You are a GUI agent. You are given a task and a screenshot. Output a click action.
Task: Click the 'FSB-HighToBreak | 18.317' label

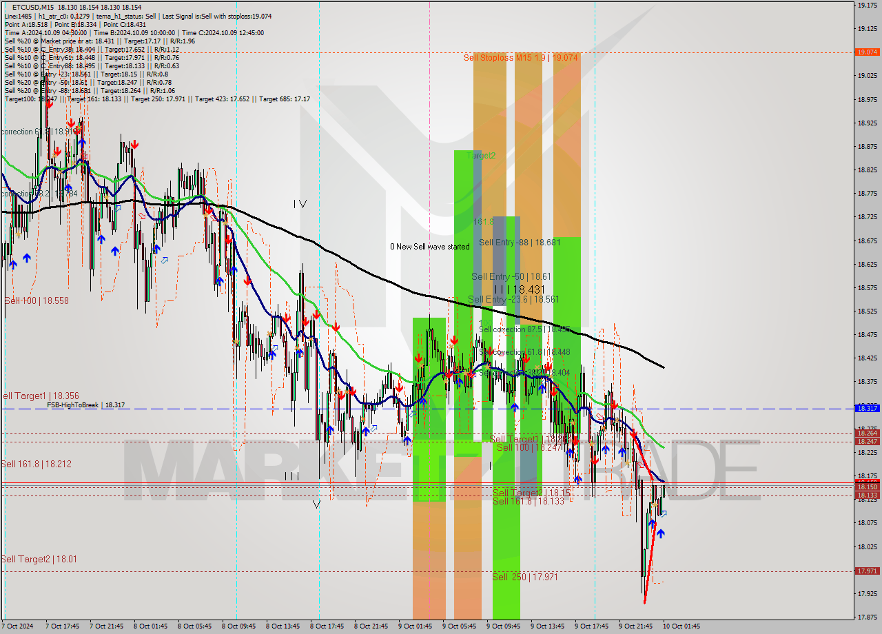(86, 405)
